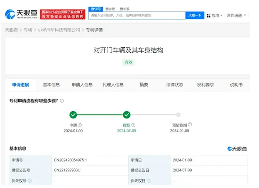Select application number CN202420054975.1

pyautogui.click(x=71, y=160)
